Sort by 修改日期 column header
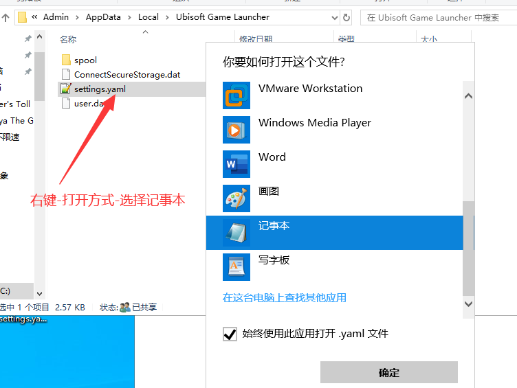Screen dimensions: 517x388 click(256, 39)
